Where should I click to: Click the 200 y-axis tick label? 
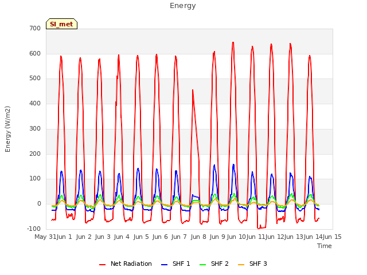point(35,154)
